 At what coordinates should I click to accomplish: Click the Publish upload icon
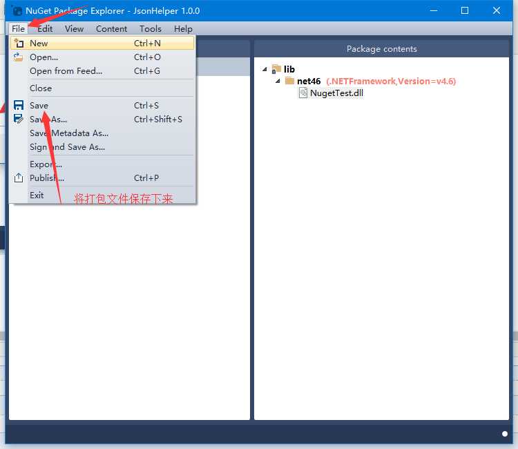tap(19, 178)
